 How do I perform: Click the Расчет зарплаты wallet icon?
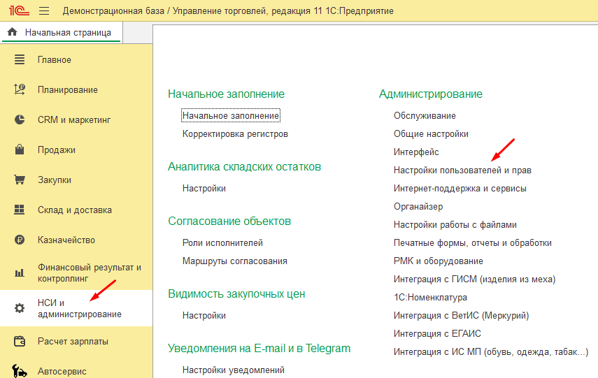(x=20, y=341)
